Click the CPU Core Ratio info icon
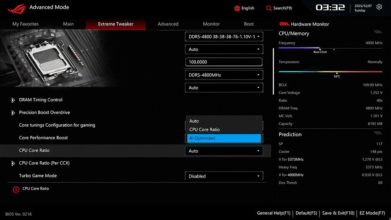This screenshot has width=391, height=220. coord(16,189)
